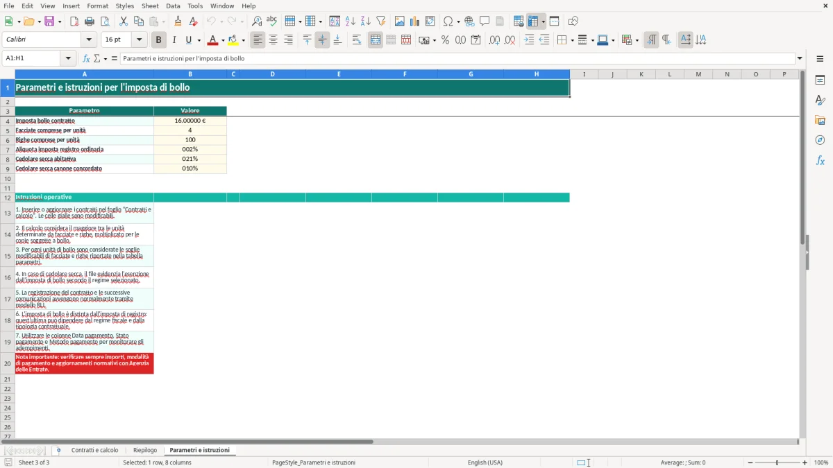
Task: Open sidebar Functions panel
Action: click(820, 160)
